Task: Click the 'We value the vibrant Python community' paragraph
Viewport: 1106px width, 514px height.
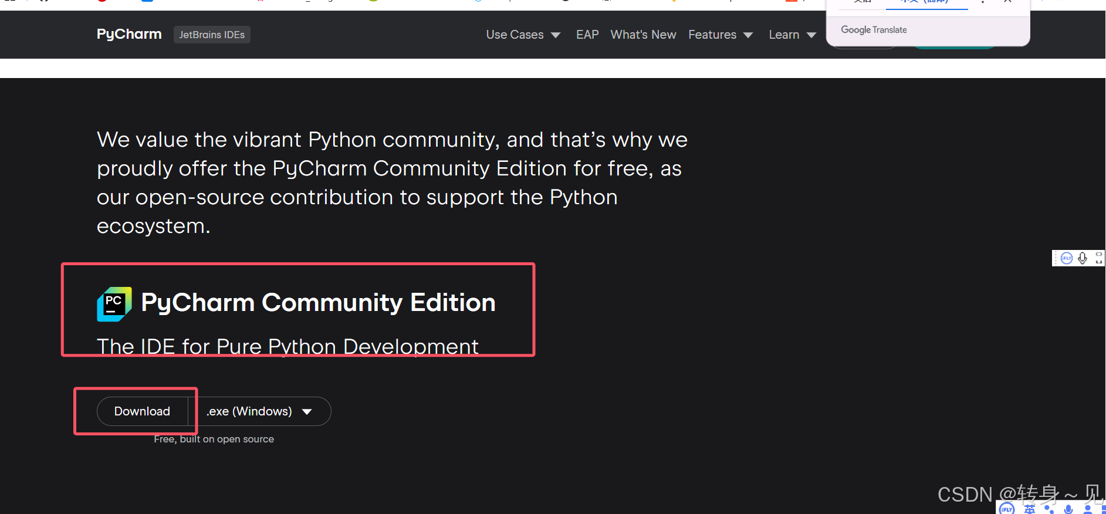Action: tap(392, 182)
